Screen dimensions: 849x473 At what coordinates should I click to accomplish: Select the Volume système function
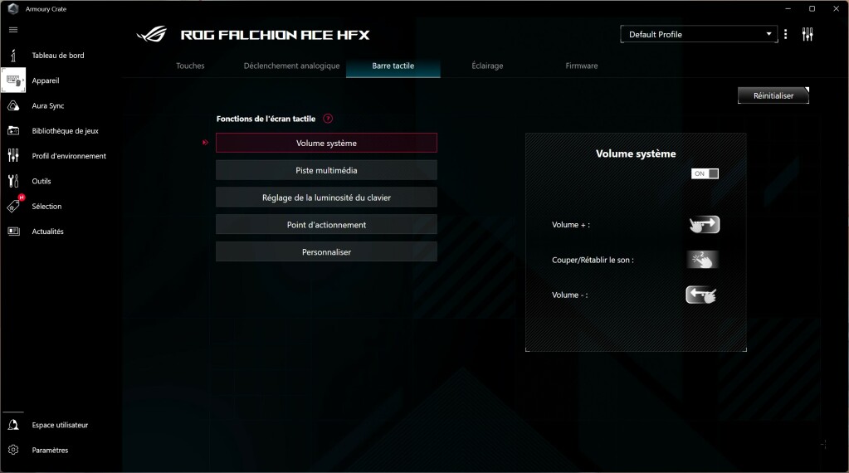326,143
